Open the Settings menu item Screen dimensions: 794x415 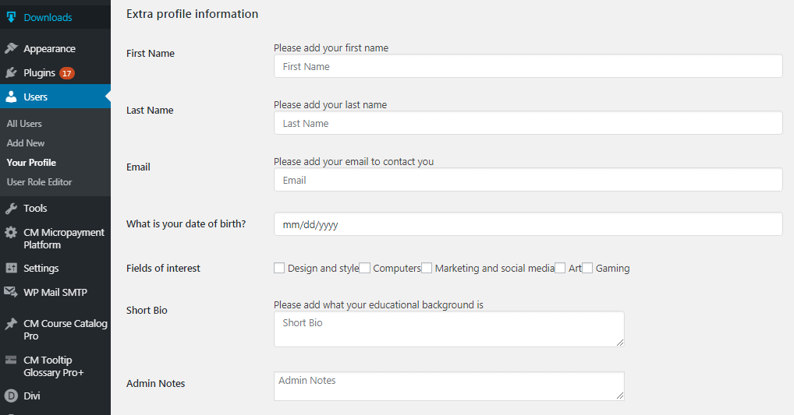(41, 268)
